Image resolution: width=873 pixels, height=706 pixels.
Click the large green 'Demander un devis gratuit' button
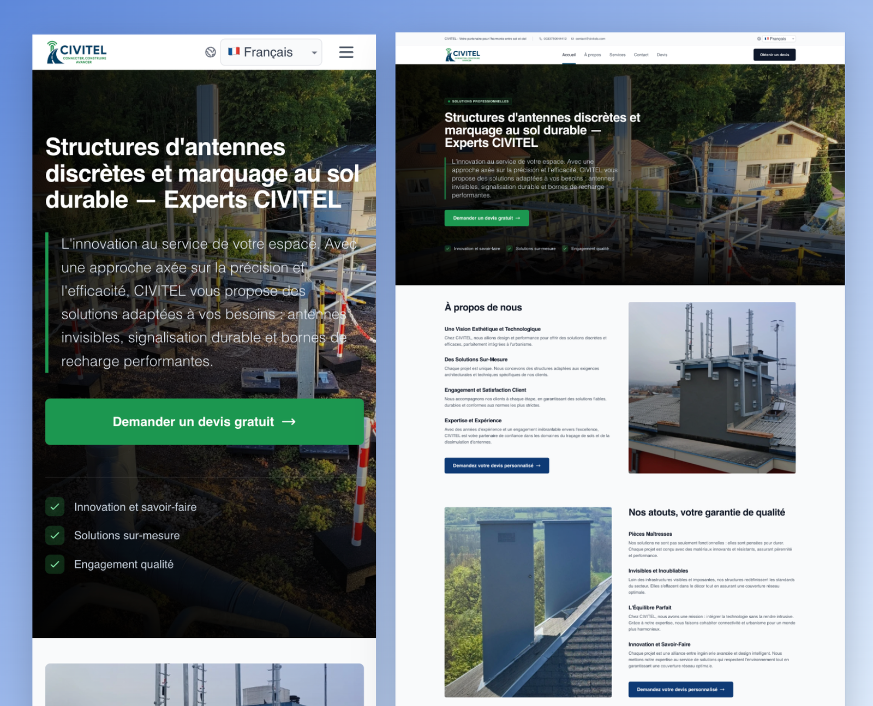click(204, 422)
